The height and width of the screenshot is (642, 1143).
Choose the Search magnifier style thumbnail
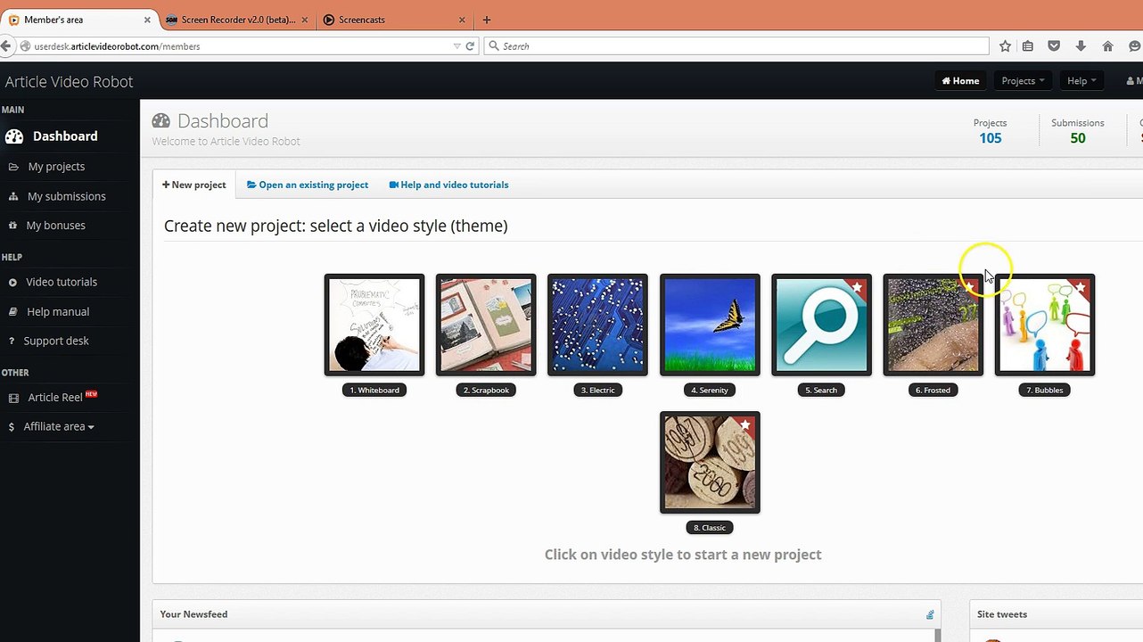tap(821, 325)
